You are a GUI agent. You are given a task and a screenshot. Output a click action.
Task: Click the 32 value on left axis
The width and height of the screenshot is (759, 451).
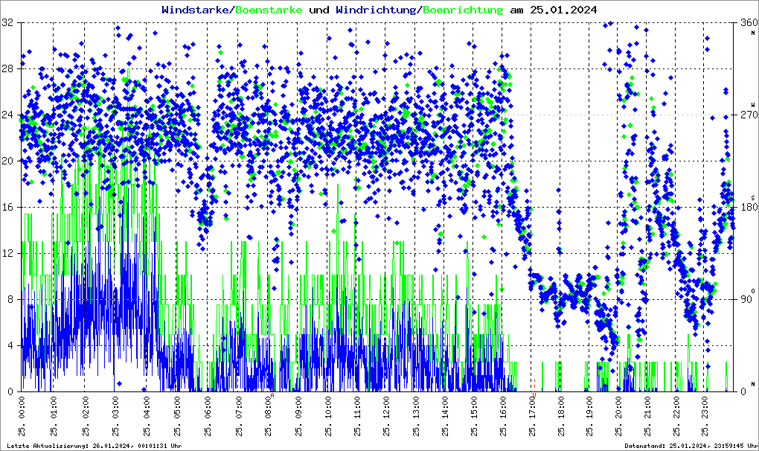(7, 23)
